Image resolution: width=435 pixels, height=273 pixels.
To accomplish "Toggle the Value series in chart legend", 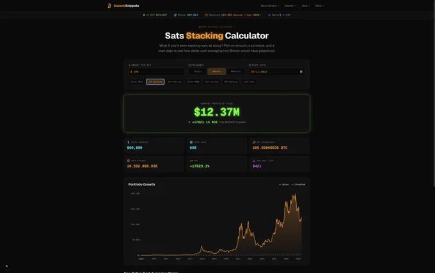I will point(283,184).
